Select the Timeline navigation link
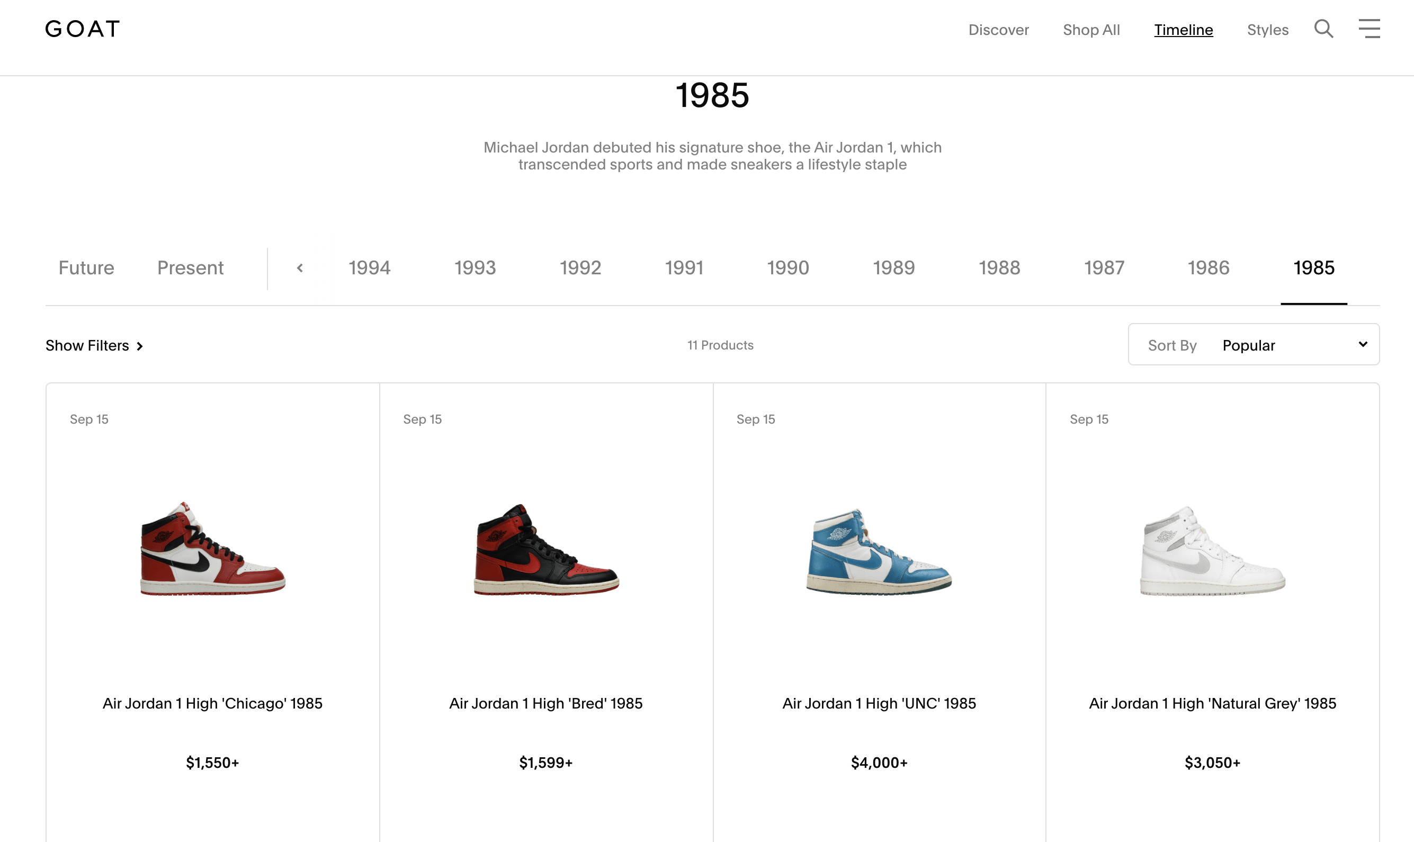The height and width of the screenshot is (842, 1414). [x=1183, y=30]
